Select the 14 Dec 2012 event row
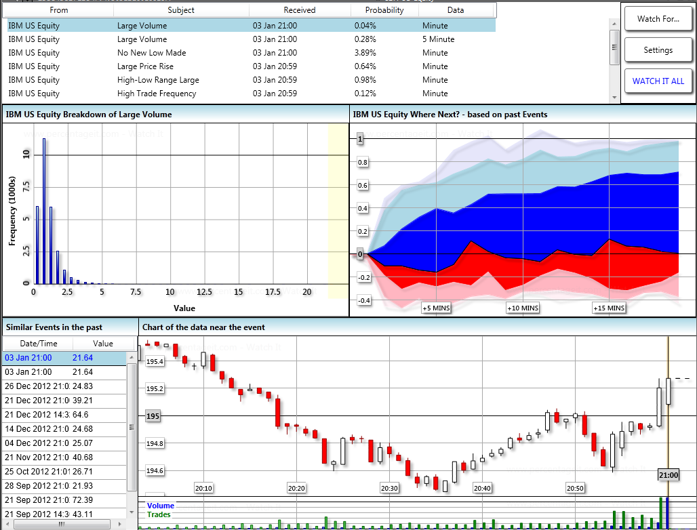This screenshot has width=697, height=530. [x=65, y=429]
